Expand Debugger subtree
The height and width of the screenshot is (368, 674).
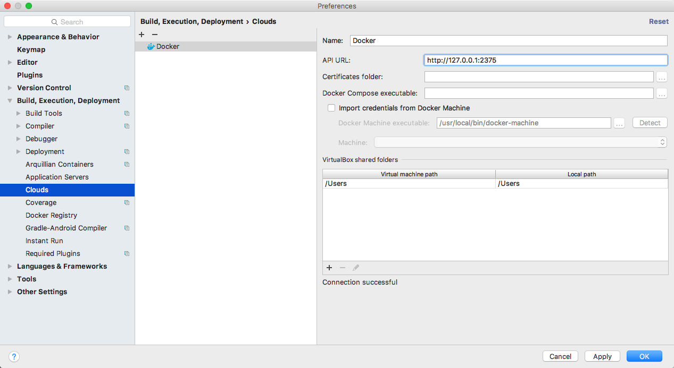(x=19, y=139)
